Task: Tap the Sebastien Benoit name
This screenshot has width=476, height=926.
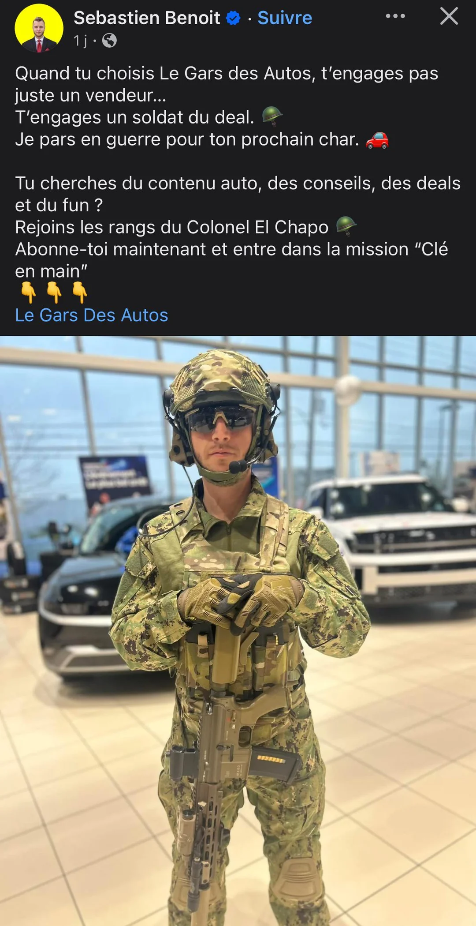Action: (147, 18)
